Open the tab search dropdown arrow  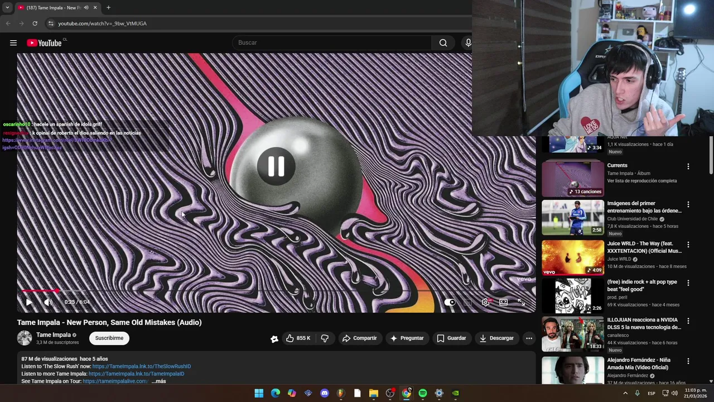click(7, 8)
